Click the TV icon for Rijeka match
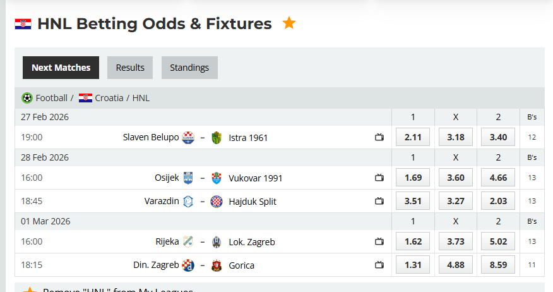553x292 pixels. click(x=379, y=241)
